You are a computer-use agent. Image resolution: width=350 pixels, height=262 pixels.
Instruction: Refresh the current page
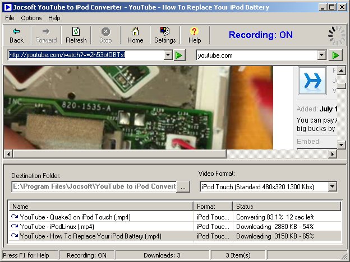[76, 35]
